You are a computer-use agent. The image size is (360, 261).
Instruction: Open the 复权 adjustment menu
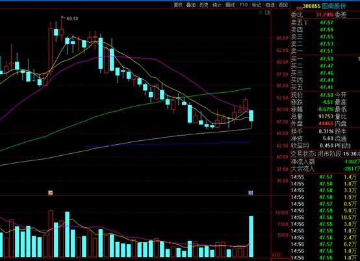pos(178,5)
